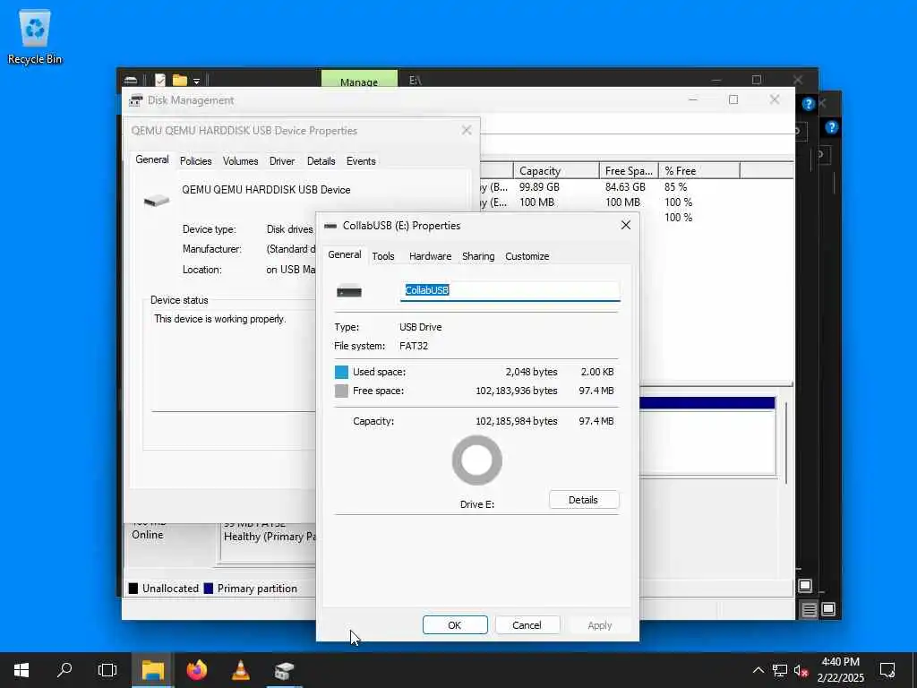917x688 pixels.
Task: Select the 100 MB capacity cell in Disk Management
Action: click(536, 202)
